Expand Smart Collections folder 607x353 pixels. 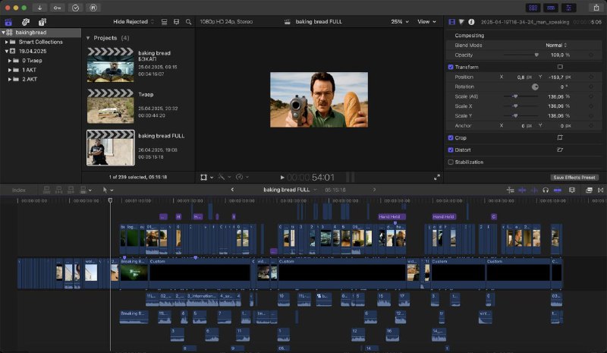coord(6,42)
